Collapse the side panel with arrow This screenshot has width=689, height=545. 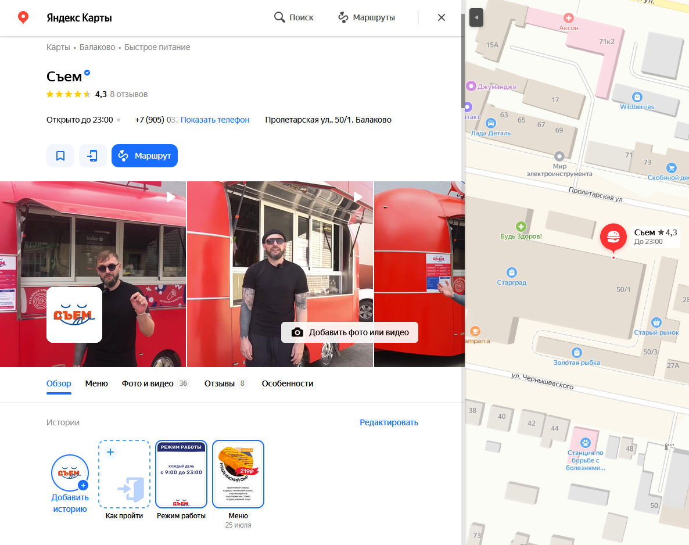[476, 17]
